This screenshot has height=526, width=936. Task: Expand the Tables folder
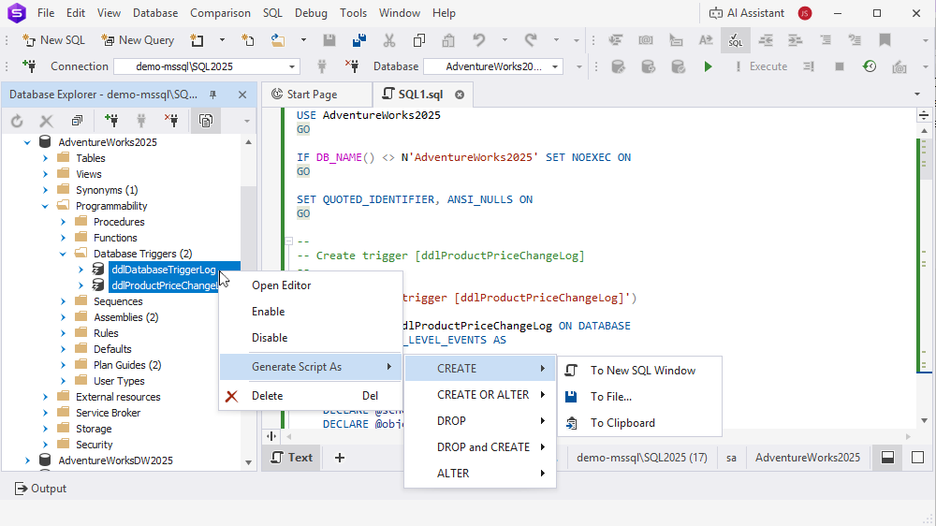pos(45,158)
